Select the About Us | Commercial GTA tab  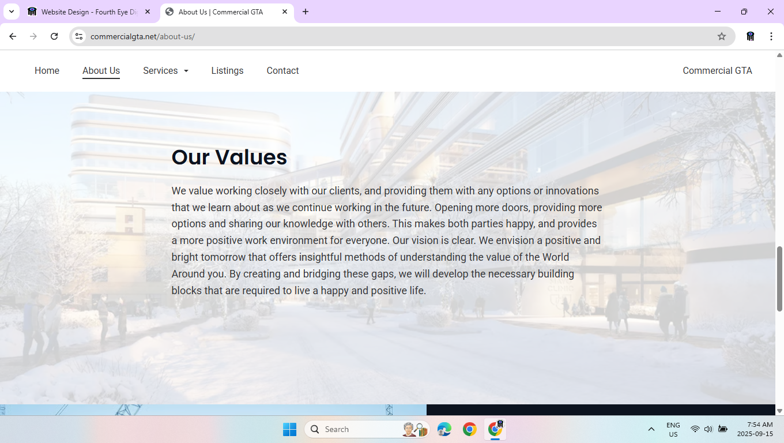coord(227,12)
